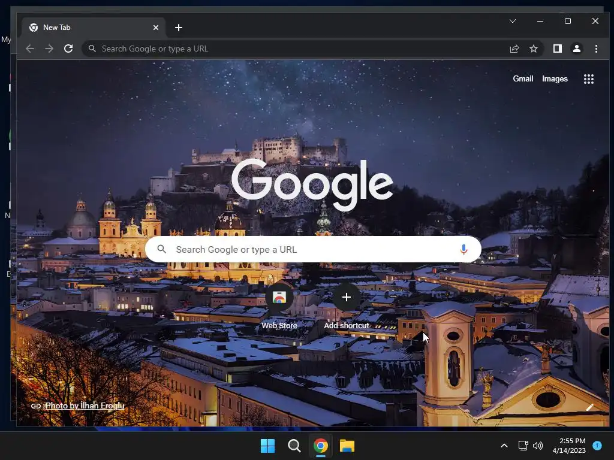Open network status tray icon
The width and height of the screenshot is (614, 460).
[x=523, y=446]
